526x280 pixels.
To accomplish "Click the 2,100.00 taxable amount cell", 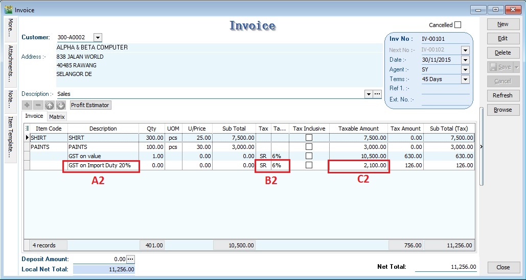I will click(358, 165).
